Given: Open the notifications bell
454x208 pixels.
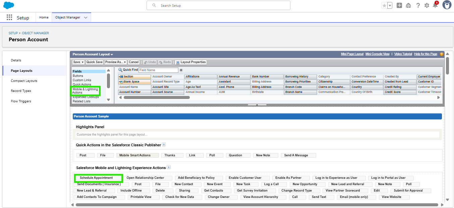Looking at the screenshot, I should click(435, 5).
